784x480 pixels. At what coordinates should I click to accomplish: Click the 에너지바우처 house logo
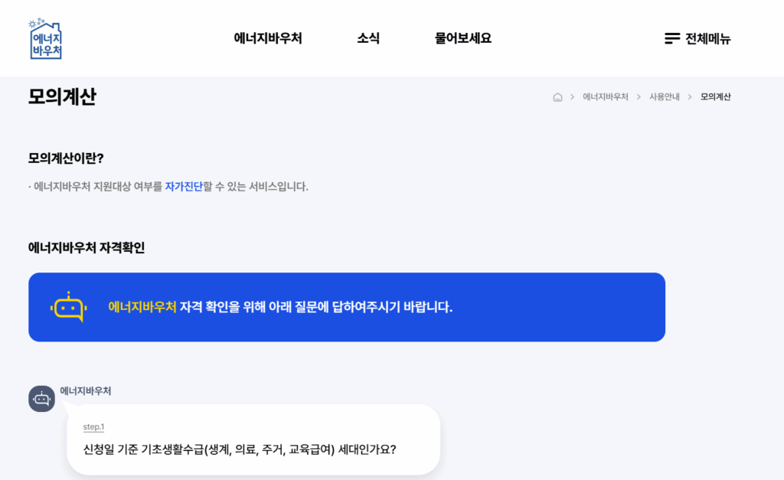(45, 38)
